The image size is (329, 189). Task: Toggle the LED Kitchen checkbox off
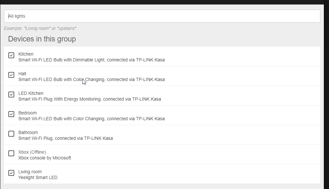click(11, 94)
